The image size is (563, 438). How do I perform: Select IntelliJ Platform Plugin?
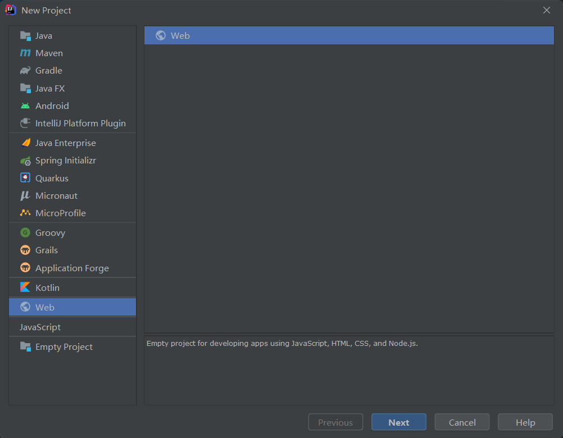tap(72, 124)
